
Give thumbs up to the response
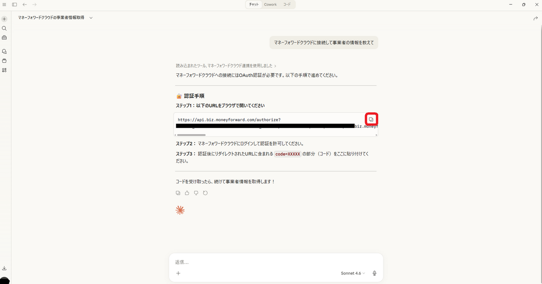pos(187,193)
